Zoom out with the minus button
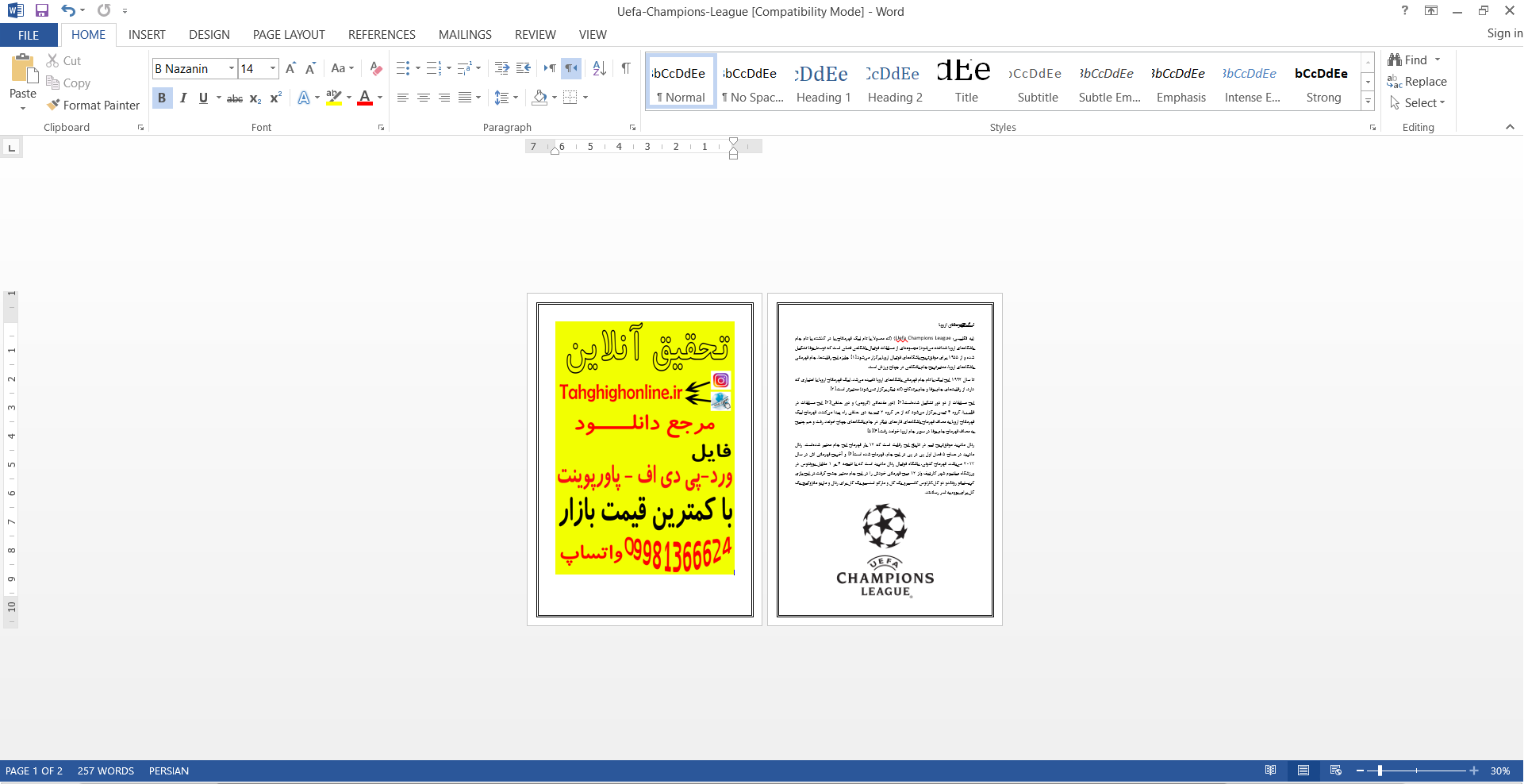The width and height of the screenshot is (1528, 784). (x=1360, y=771)
